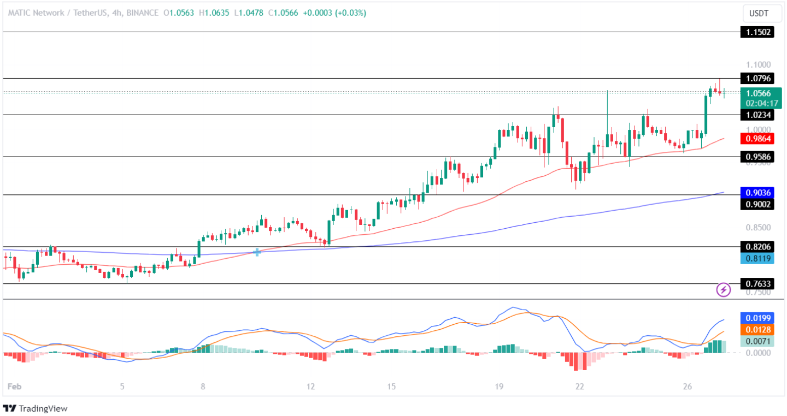The image size is (787, 416).
Task: Click the blue 0.0199 MACD value label
Action: (757, 318)
